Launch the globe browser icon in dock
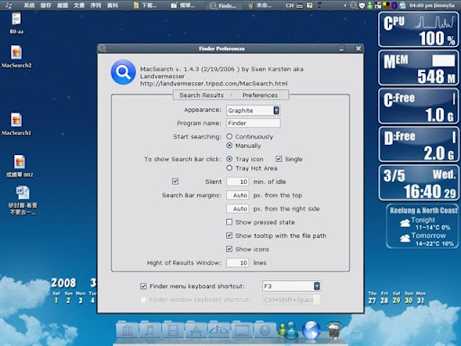The width and height of the screenshot is (461, 346). (312, 330)
